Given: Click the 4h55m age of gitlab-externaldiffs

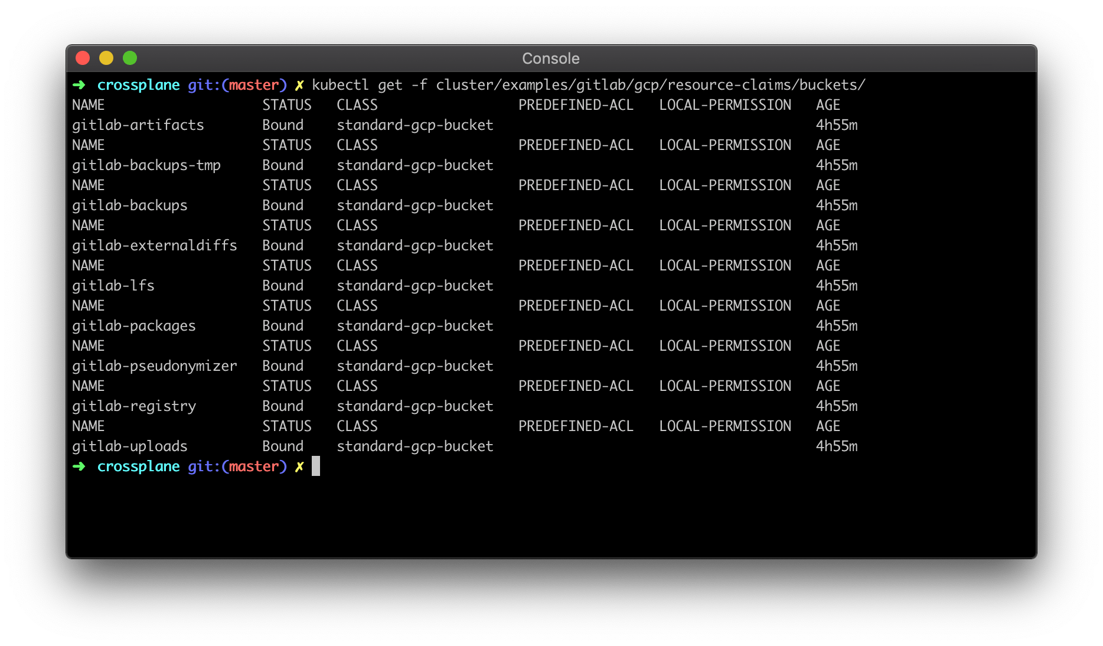Looking at the screenshot, I should pyautogui.click(x=837, y=246).
